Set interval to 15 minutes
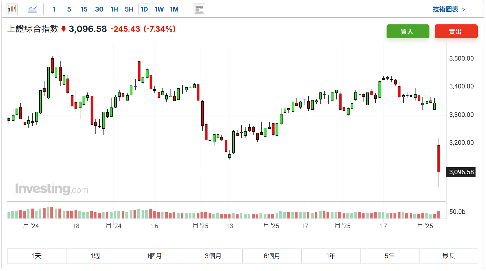This screenshot has height=271, width=486. point(84,9)
